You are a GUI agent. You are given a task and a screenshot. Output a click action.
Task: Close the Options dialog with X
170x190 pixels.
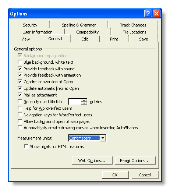pyautogui.click(x=156, y=14)
